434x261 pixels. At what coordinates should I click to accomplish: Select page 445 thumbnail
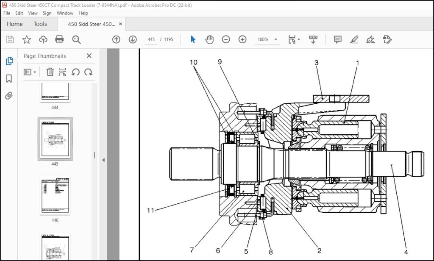55,139
